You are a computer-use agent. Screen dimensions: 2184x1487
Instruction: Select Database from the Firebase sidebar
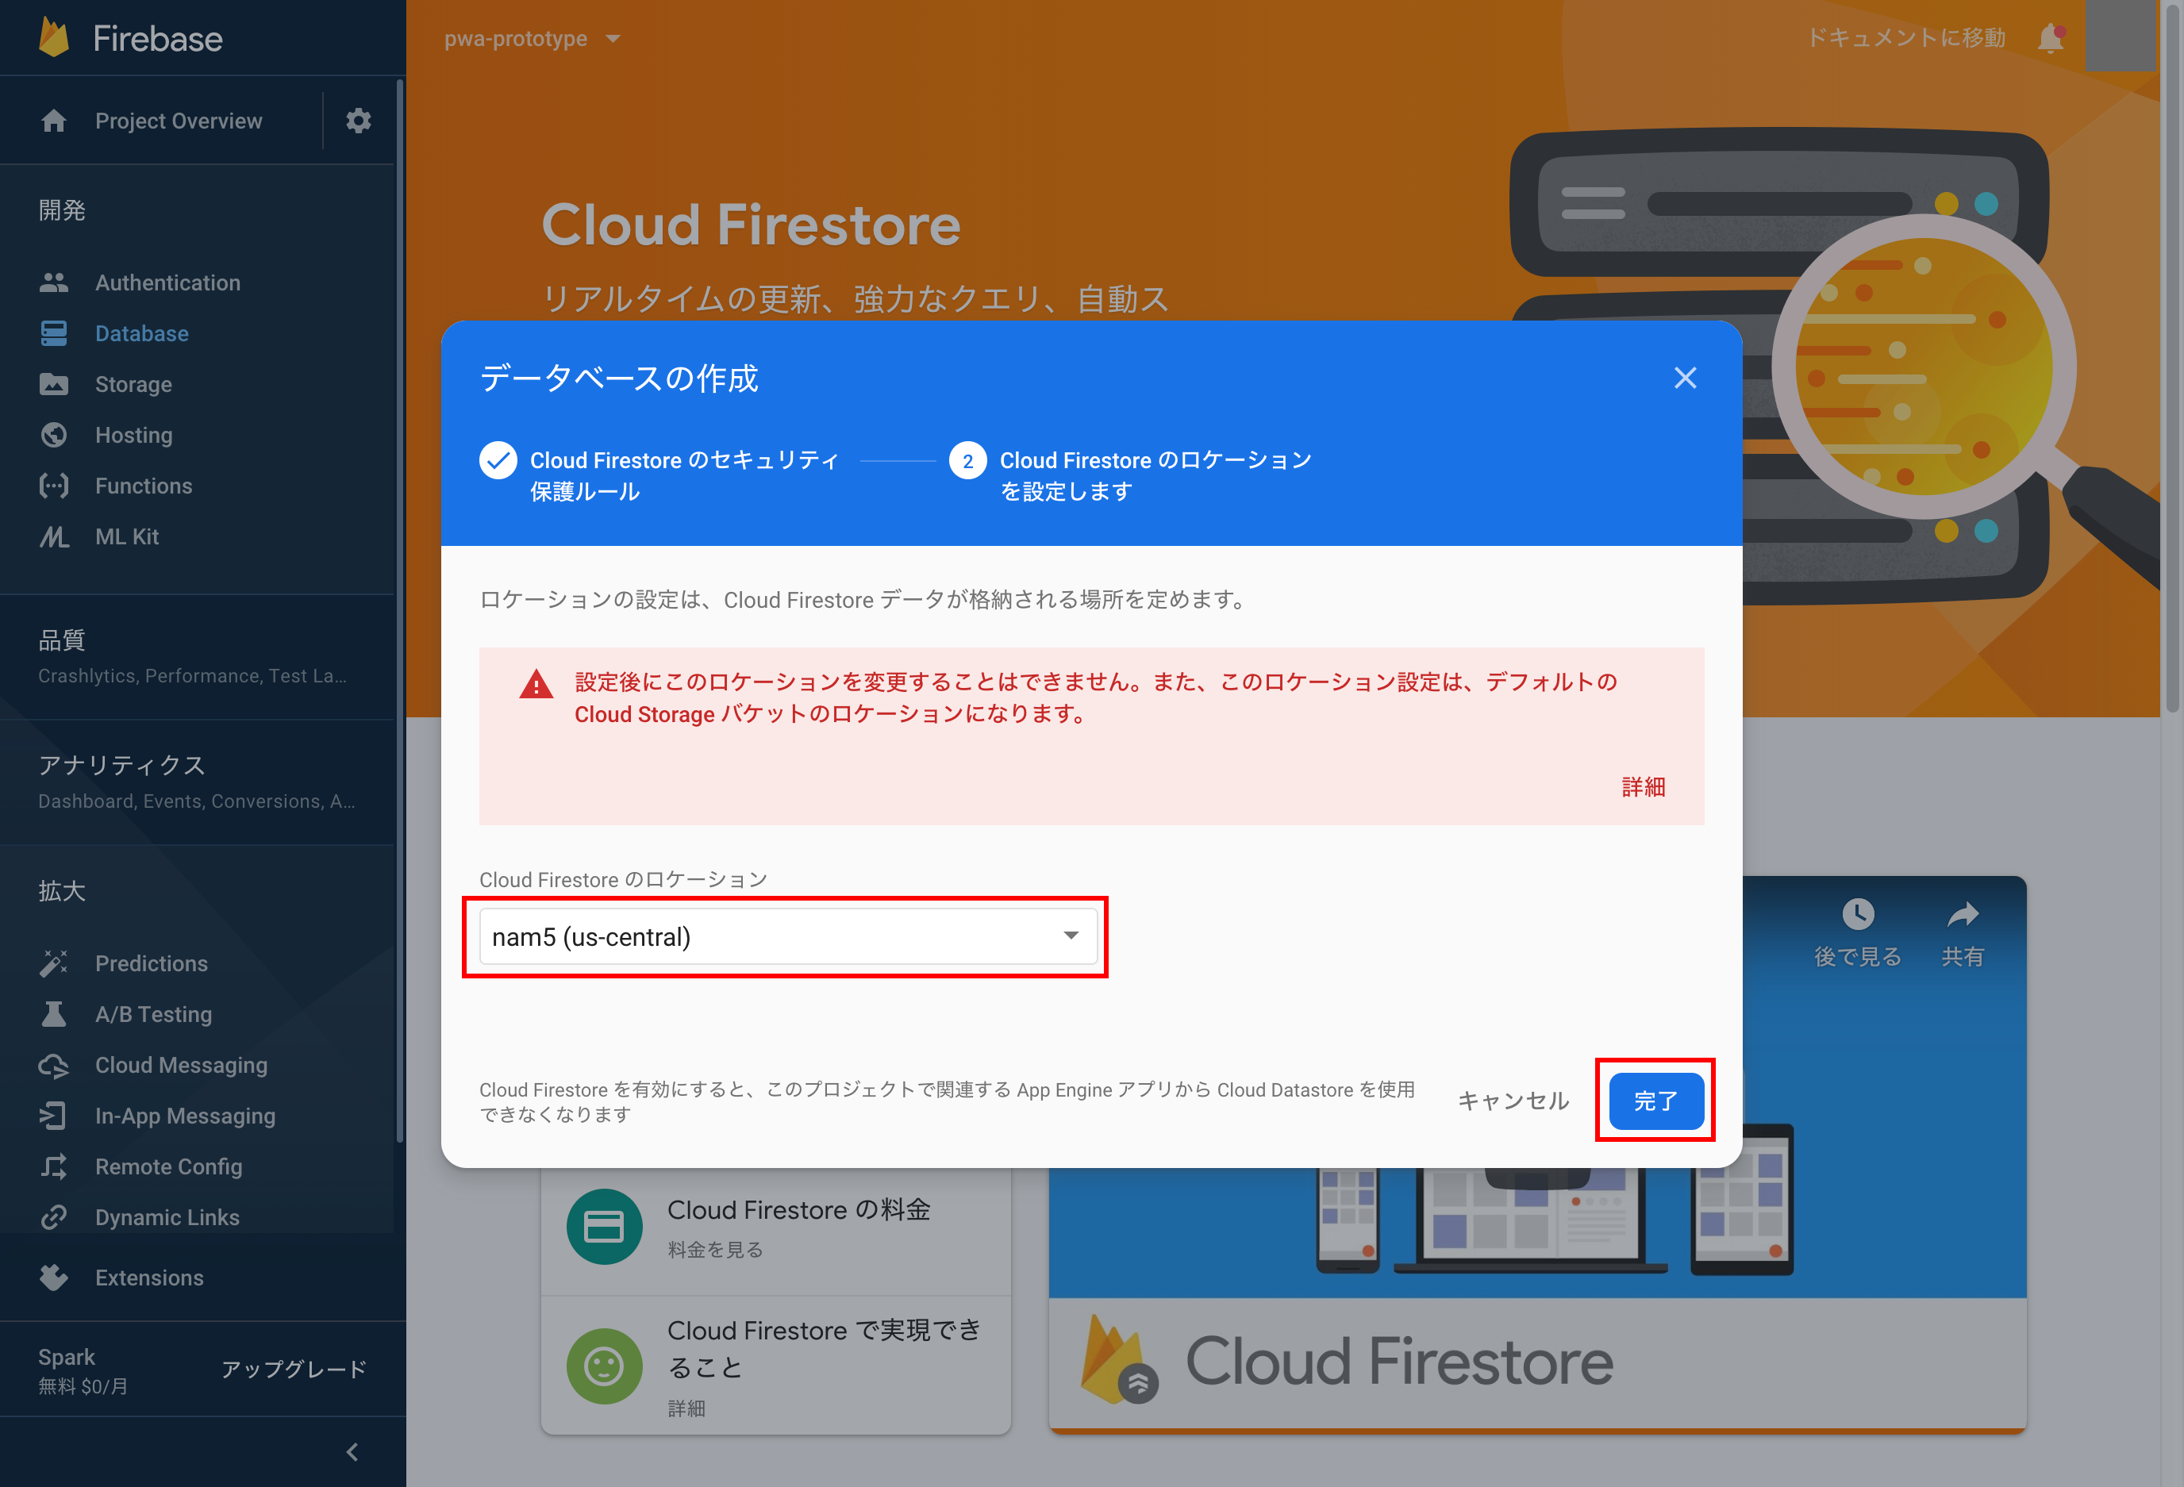141,333
